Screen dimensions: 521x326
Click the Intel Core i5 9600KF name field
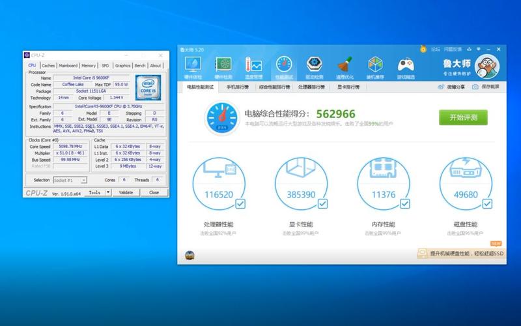(91, 78)
